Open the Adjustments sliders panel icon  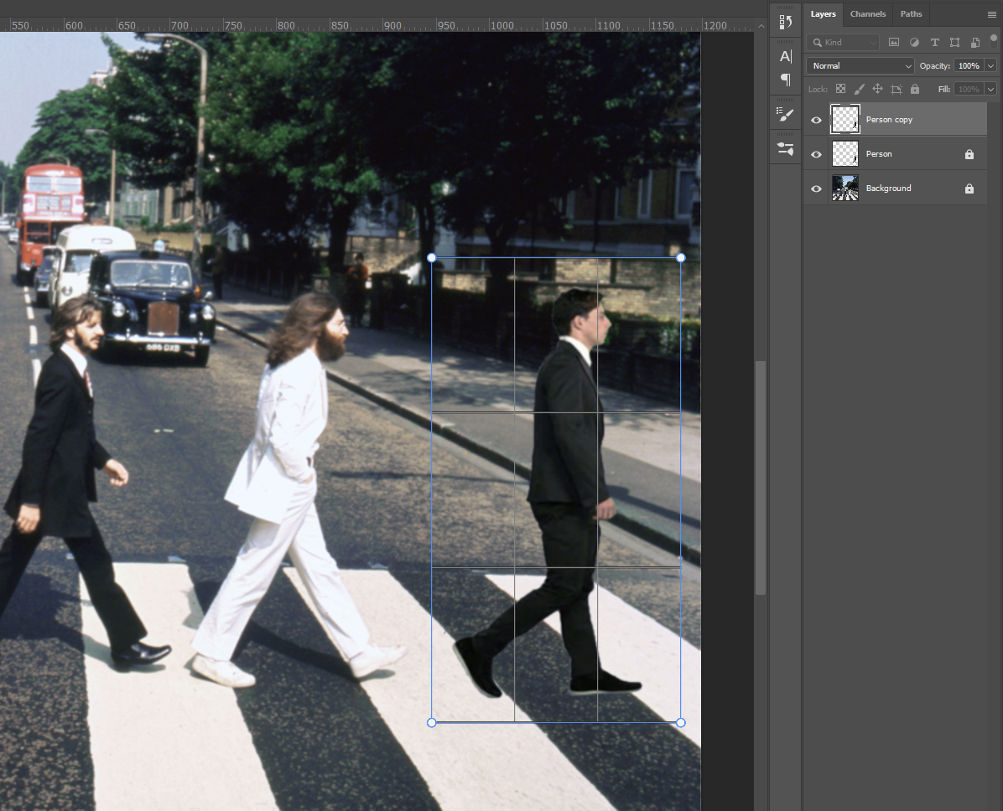(x=786, y=149)
